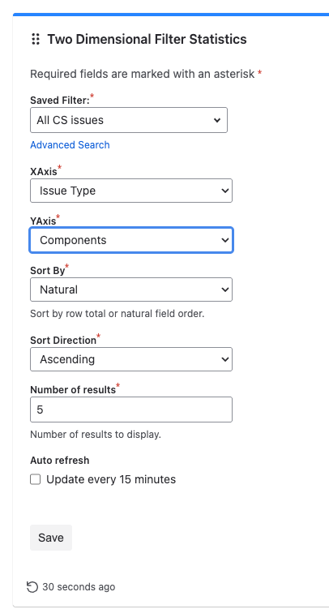The image size is (329, 609).
Task: Follow the Advanced Search link
Action: point(70,145)
